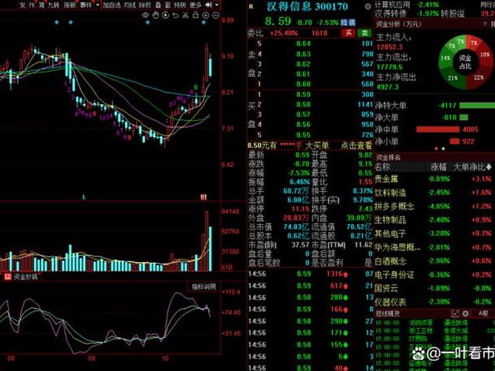Click 汉得转债 convertible bond link
The image size is (495, 371).
point(391,14)
